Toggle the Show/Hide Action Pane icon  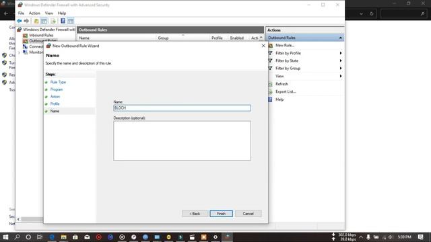[x=71, y=21]
